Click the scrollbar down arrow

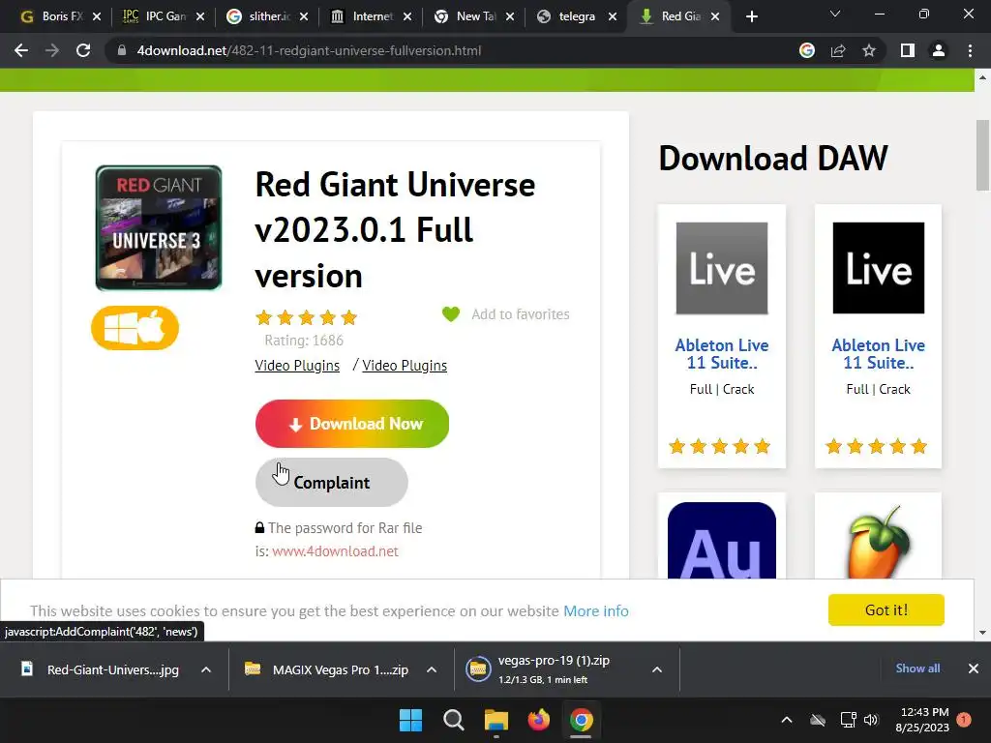(x=982, y=632)
